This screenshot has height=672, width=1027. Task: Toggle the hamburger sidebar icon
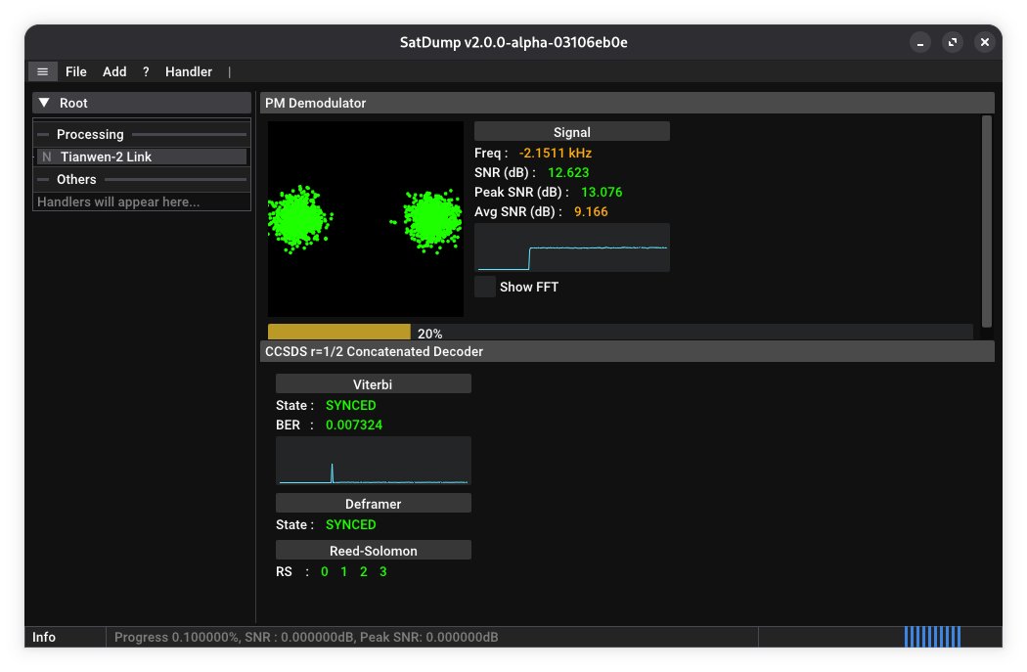tap(43, 71)
